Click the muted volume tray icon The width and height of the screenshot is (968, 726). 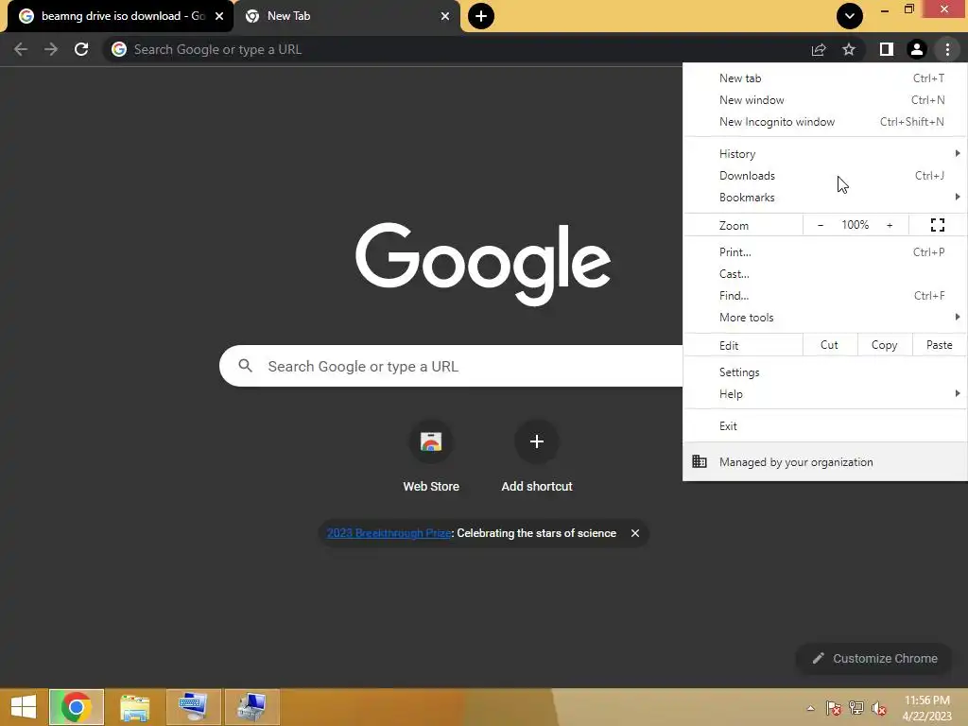click(879, 708)
